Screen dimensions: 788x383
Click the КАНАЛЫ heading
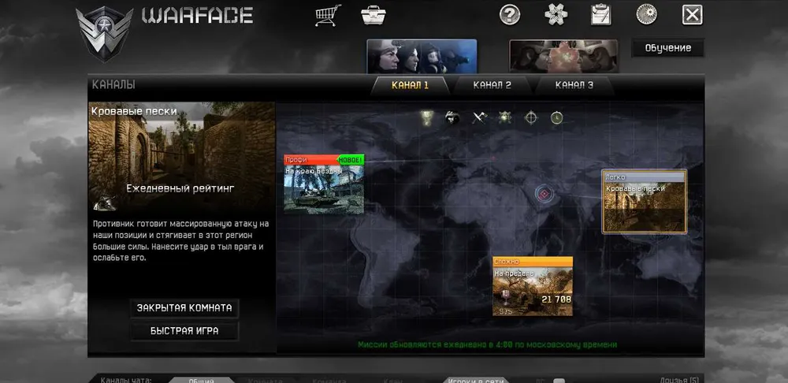coord(113,85)
